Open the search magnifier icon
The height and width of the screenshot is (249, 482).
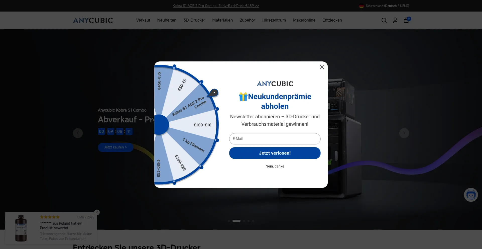(384, 20)
